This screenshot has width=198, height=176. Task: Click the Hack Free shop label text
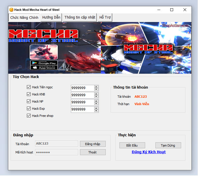[x=43, y=116]
